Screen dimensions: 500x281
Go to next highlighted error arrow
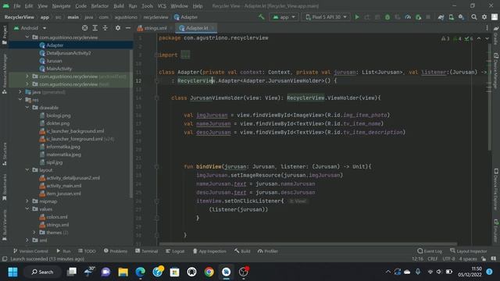click(x=487, y=38)
